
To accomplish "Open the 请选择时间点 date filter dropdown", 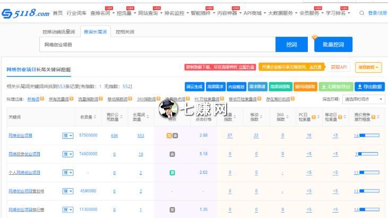I will 364,99.
